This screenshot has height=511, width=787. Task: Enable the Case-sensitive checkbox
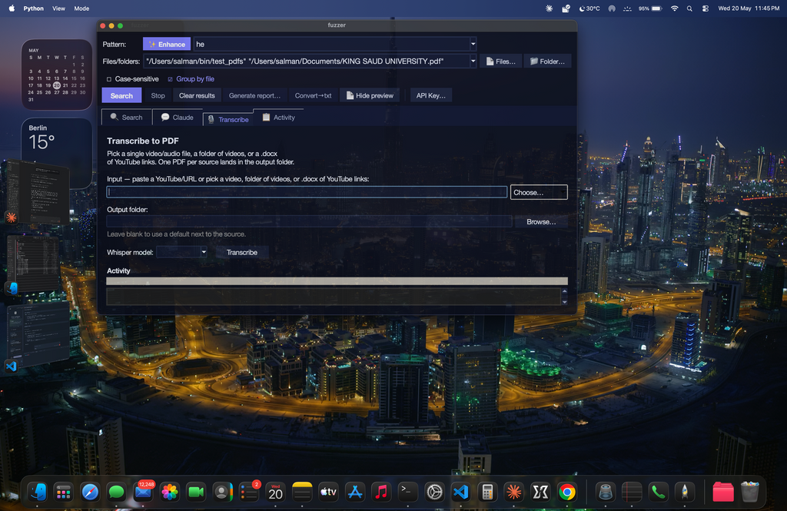tap(109, 79)
